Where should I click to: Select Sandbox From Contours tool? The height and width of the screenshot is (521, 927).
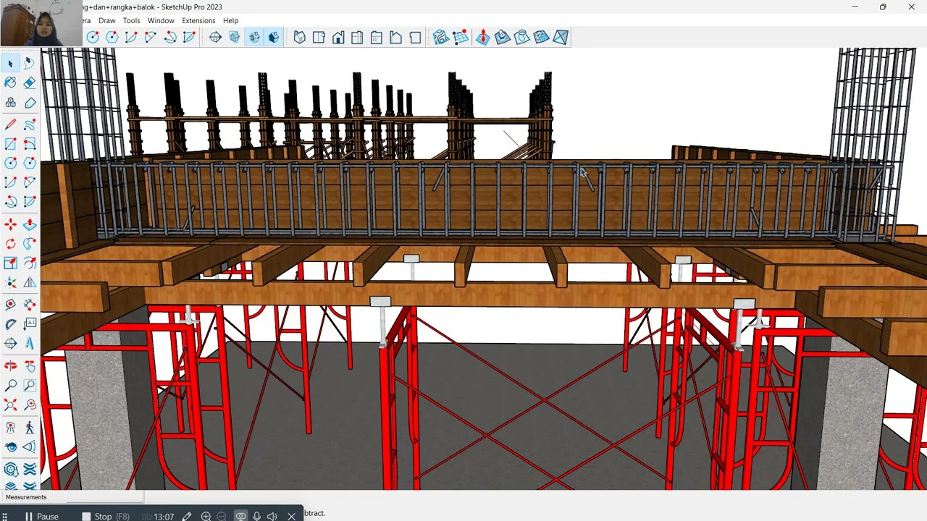[440, 38]
